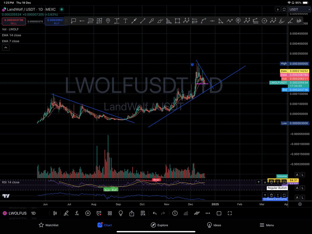
Task: Delete the OnBalanceVolume pane with trash icon
Action: [271, 195]
